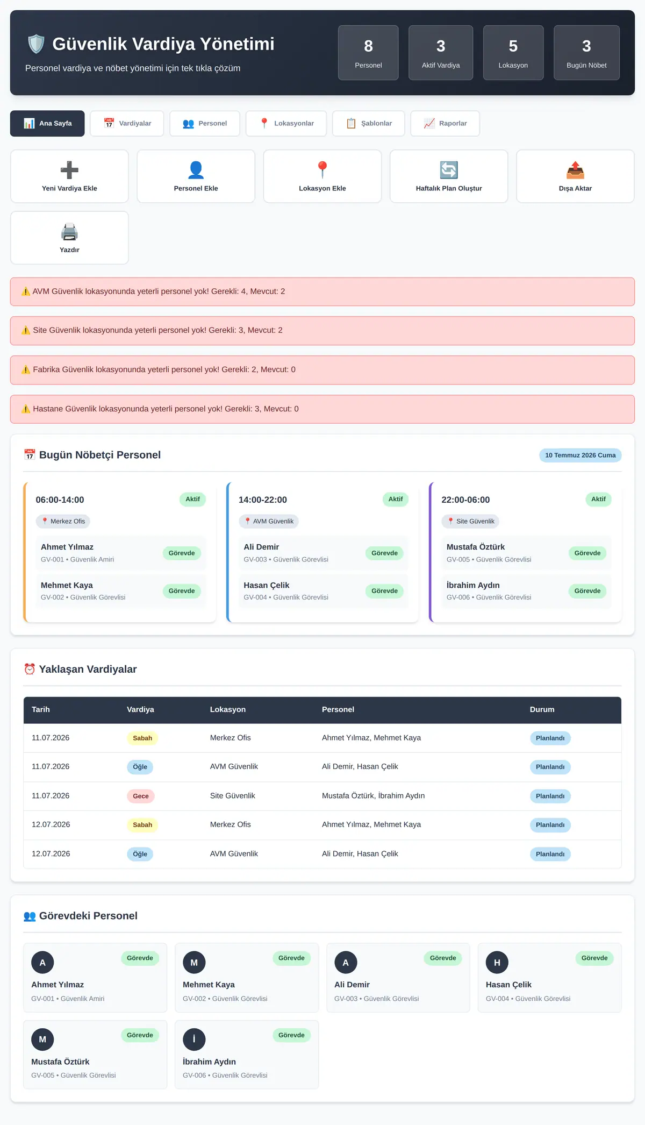Screen dimensions: 645x1125
Task: Go to the Lokasyonlar tab
Action: coord(286,124)
